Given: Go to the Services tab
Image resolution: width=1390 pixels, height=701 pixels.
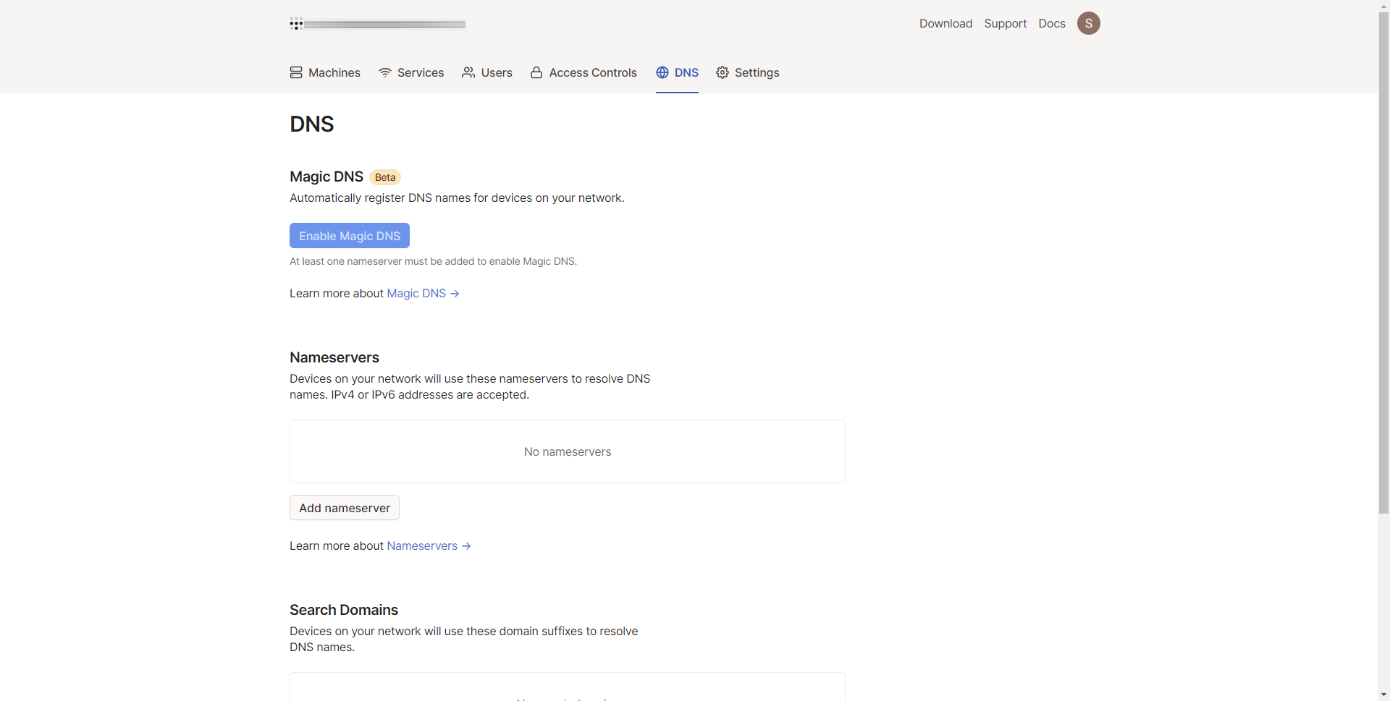Looking at the screenshot, I should point(420,72).
